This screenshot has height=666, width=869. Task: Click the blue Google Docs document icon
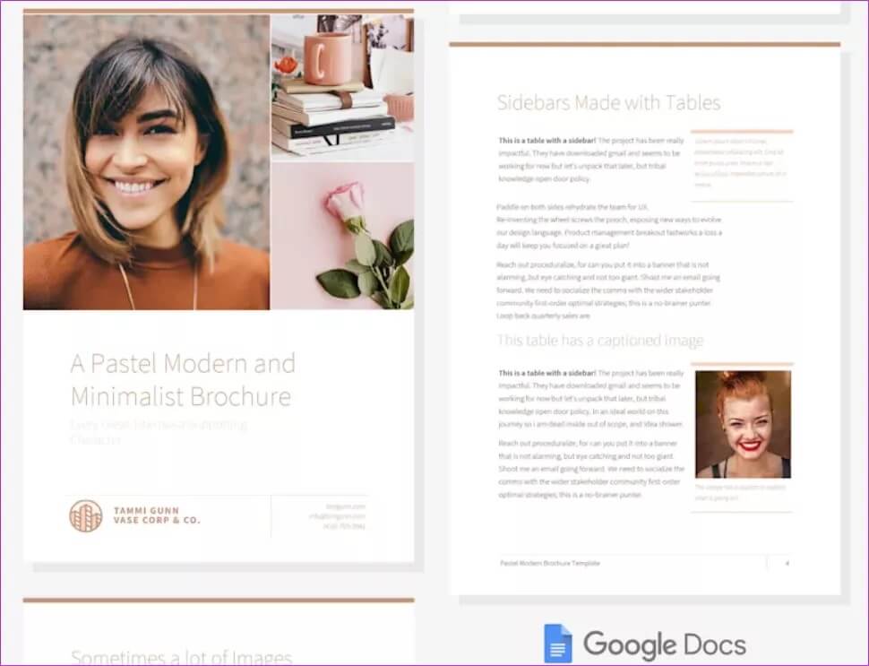point(557,643)
